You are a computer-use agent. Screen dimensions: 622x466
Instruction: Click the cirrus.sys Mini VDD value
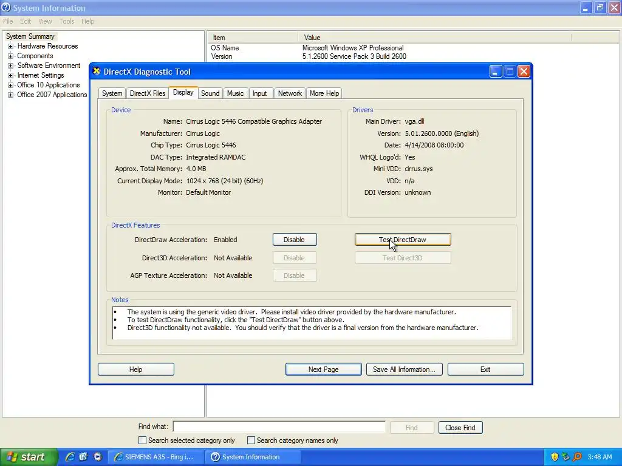point(419,169)
